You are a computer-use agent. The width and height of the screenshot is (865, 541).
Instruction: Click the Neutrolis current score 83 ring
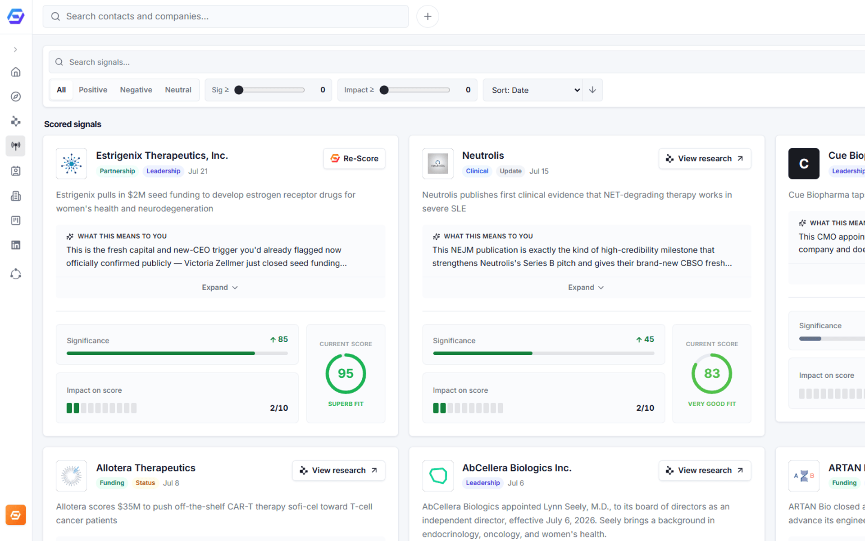pos(712,374)
